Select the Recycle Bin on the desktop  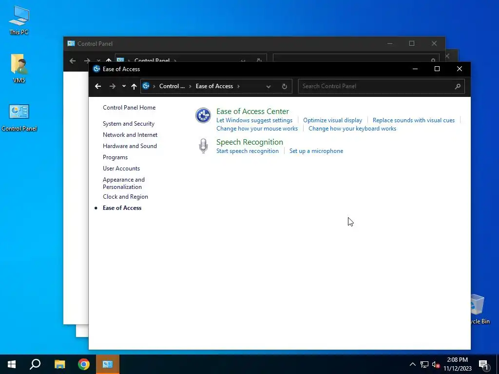(480, 309)
